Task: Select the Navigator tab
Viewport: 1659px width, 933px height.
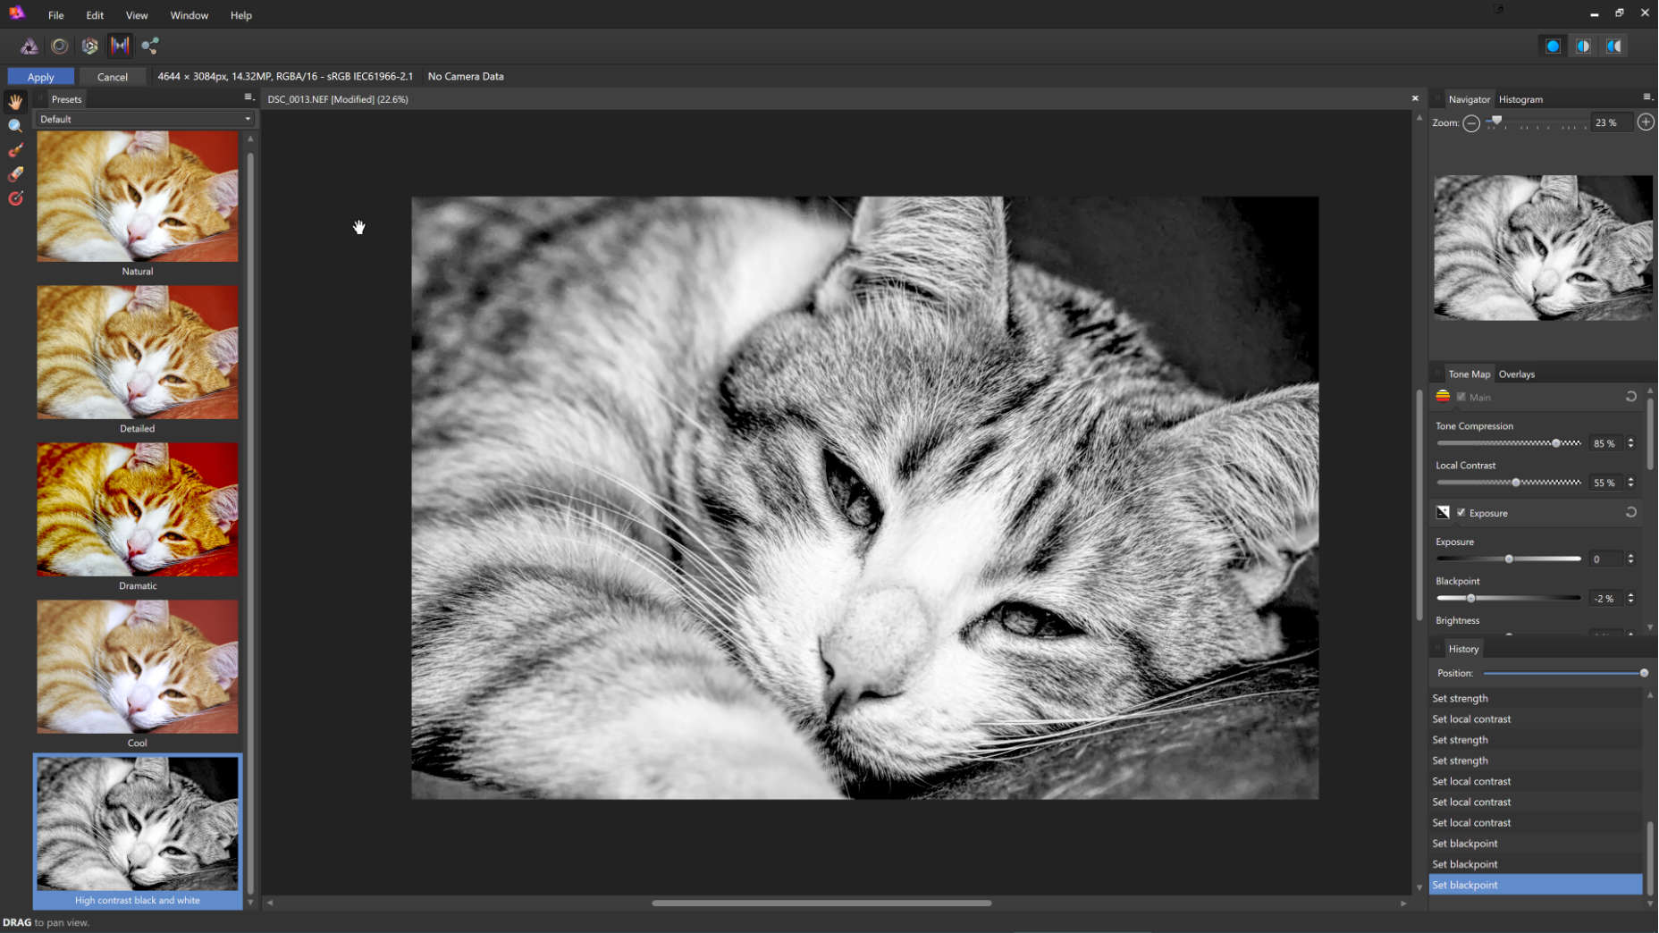Action: point(1469,99)
